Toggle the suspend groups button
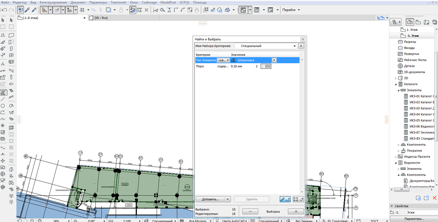The image size is (438, 222). pos(133,10)
